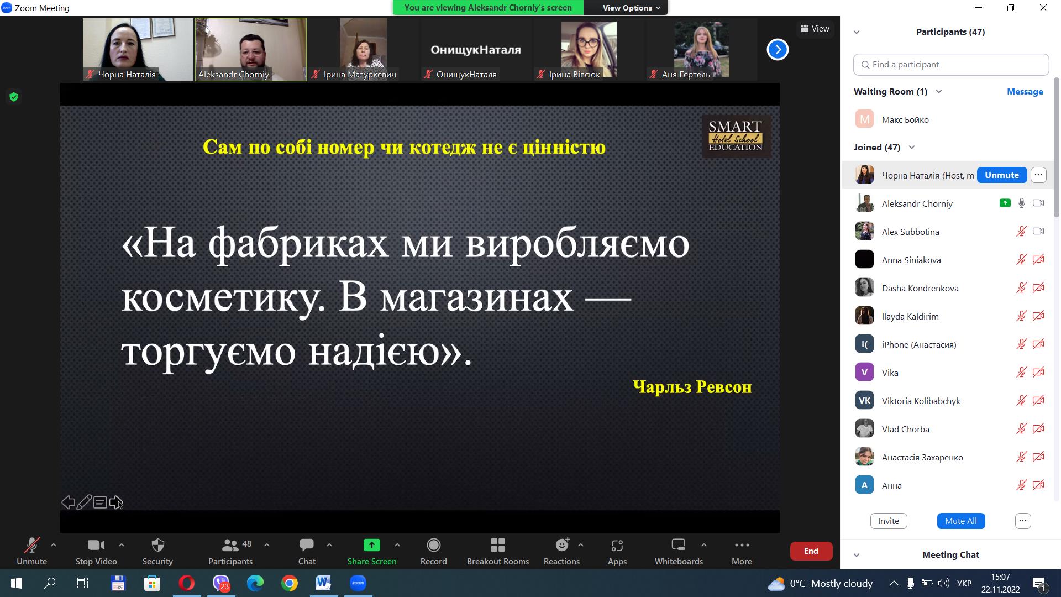Expand the View Options dropdown
The height and width of the screenshot is (597, 1061).
(x=631, y=8)
